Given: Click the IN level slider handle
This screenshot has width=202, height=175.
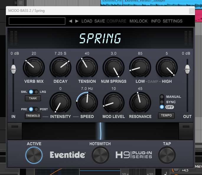Looking at the screenshot, I should [x=13, y=69].
